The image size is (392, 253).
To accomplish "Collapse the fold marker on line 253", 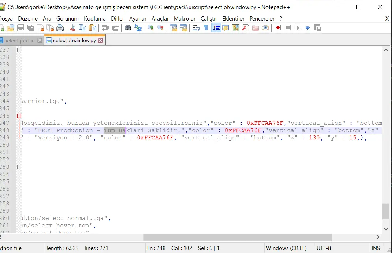I will coord(19,167).
